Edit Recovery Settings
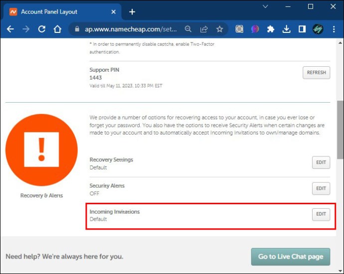 click(x=321, y=162)
